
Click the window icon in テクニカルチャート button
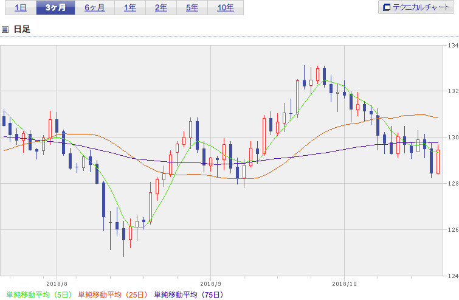pos(387,7)
